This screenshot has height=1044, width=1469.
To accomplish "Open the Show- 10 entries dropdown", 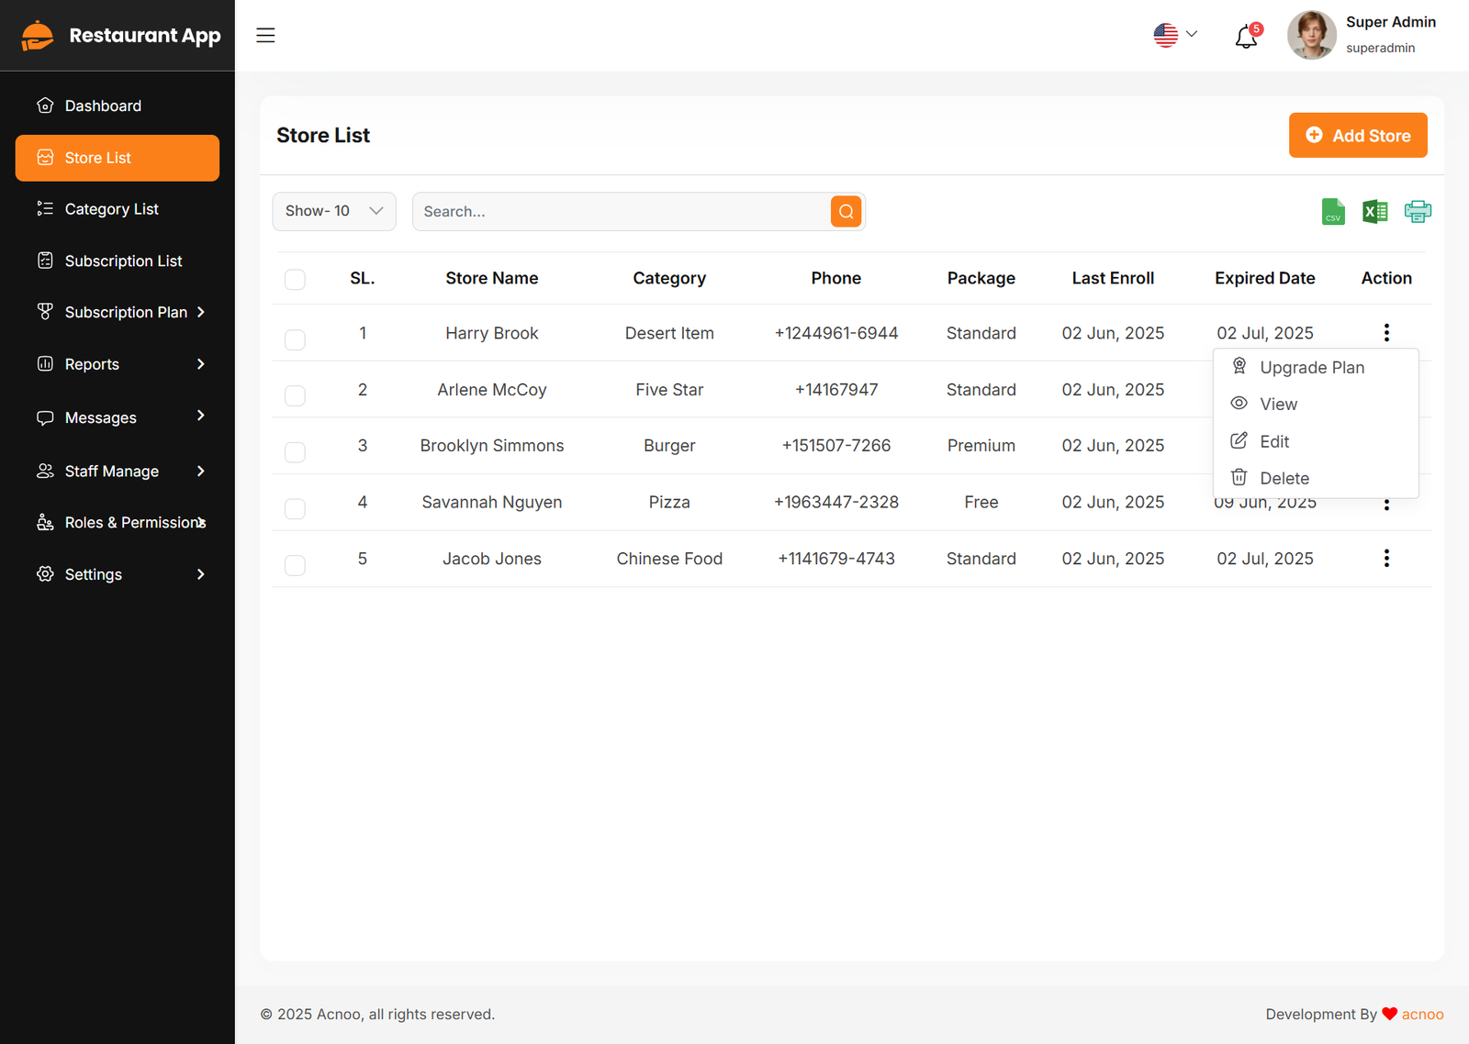I will pos(334,212).
